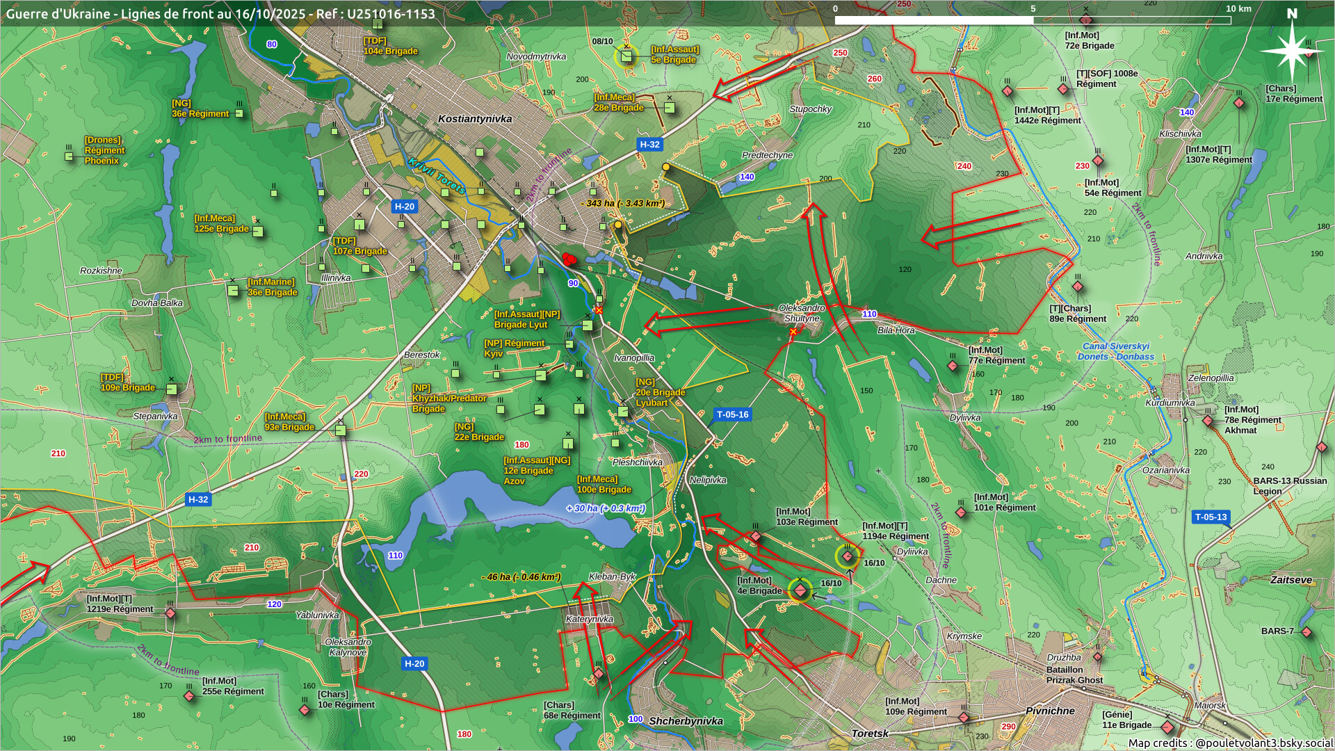This screenshot has height=751, width=1335.
Task: Click the yellow-circled 4e Brigade red diamond
Action: [x=800, y=591]
